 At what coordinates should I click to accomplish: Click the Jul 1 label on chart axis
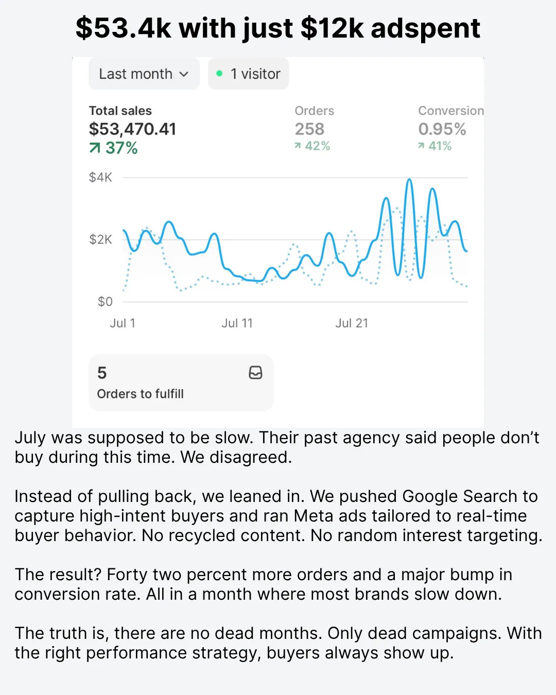[x=123, y=323]
